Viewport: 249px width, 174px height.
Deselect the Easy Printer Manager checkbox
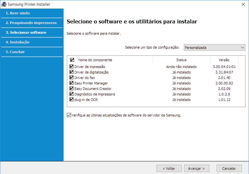tap(71, 83)
